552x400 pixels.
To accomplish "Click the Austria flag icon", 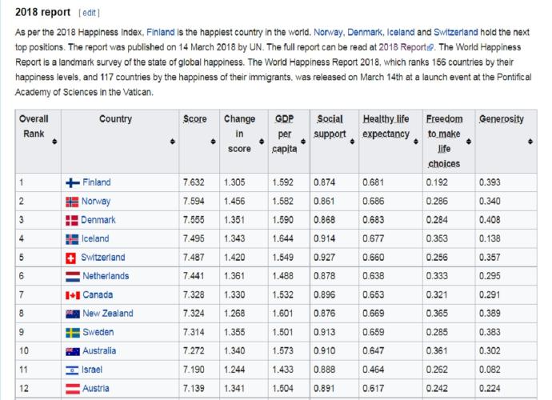I will [x=73, y=389].
